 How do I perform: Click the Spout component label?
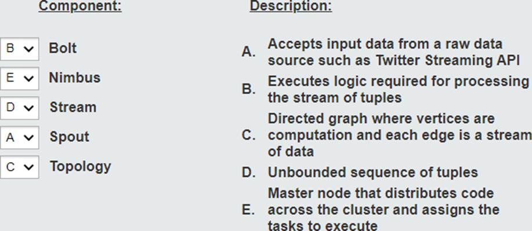tap(70, 137)
